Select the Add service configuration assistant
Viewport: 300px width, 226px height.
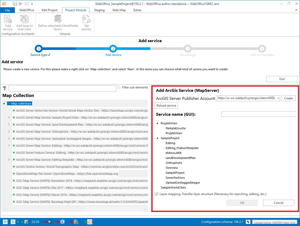pyautogui.click(x=8, y=22)
